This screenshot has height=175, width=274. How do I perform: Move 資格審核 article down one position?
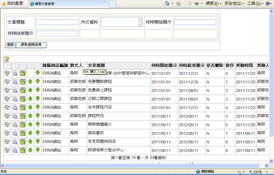38,133
